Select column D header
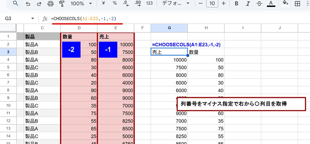 point(79,28)
